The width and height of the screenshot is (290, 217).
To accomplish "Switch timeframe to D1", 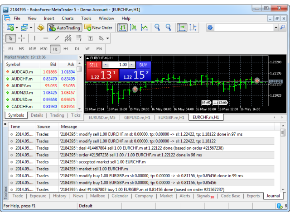I will (77, 49).
